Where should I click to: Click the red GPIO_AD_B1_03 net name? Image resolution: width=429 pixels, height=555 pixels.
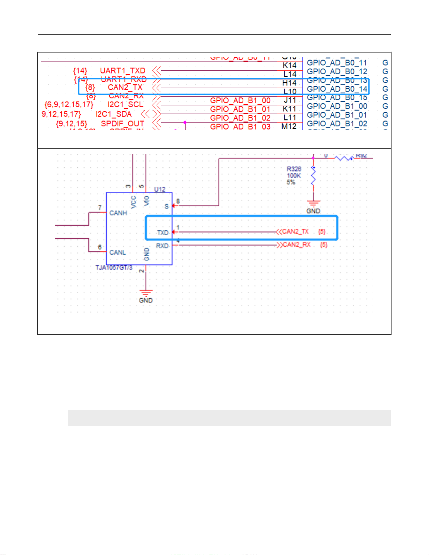point(240,127)
